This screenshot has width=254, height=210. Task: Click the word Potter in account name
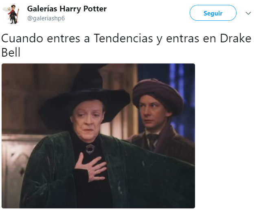(x=95, y=9)
